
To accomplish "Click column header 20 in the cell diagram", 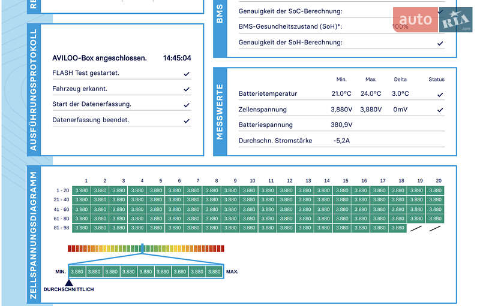I will (438, 181).
